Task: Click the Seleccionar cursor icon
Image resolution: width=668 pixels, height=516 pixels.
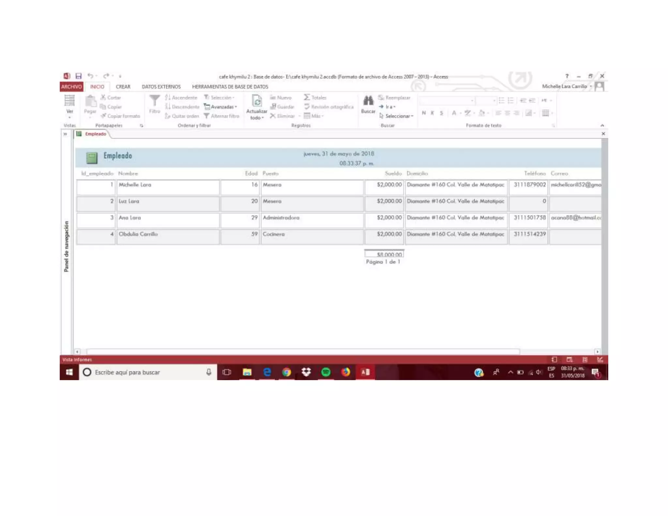Action: 381,116
